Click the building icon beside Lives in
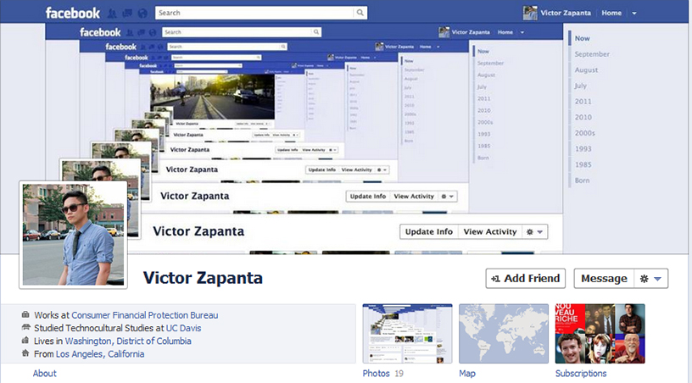This screenshot has height=383, width=692. (25, 341)
